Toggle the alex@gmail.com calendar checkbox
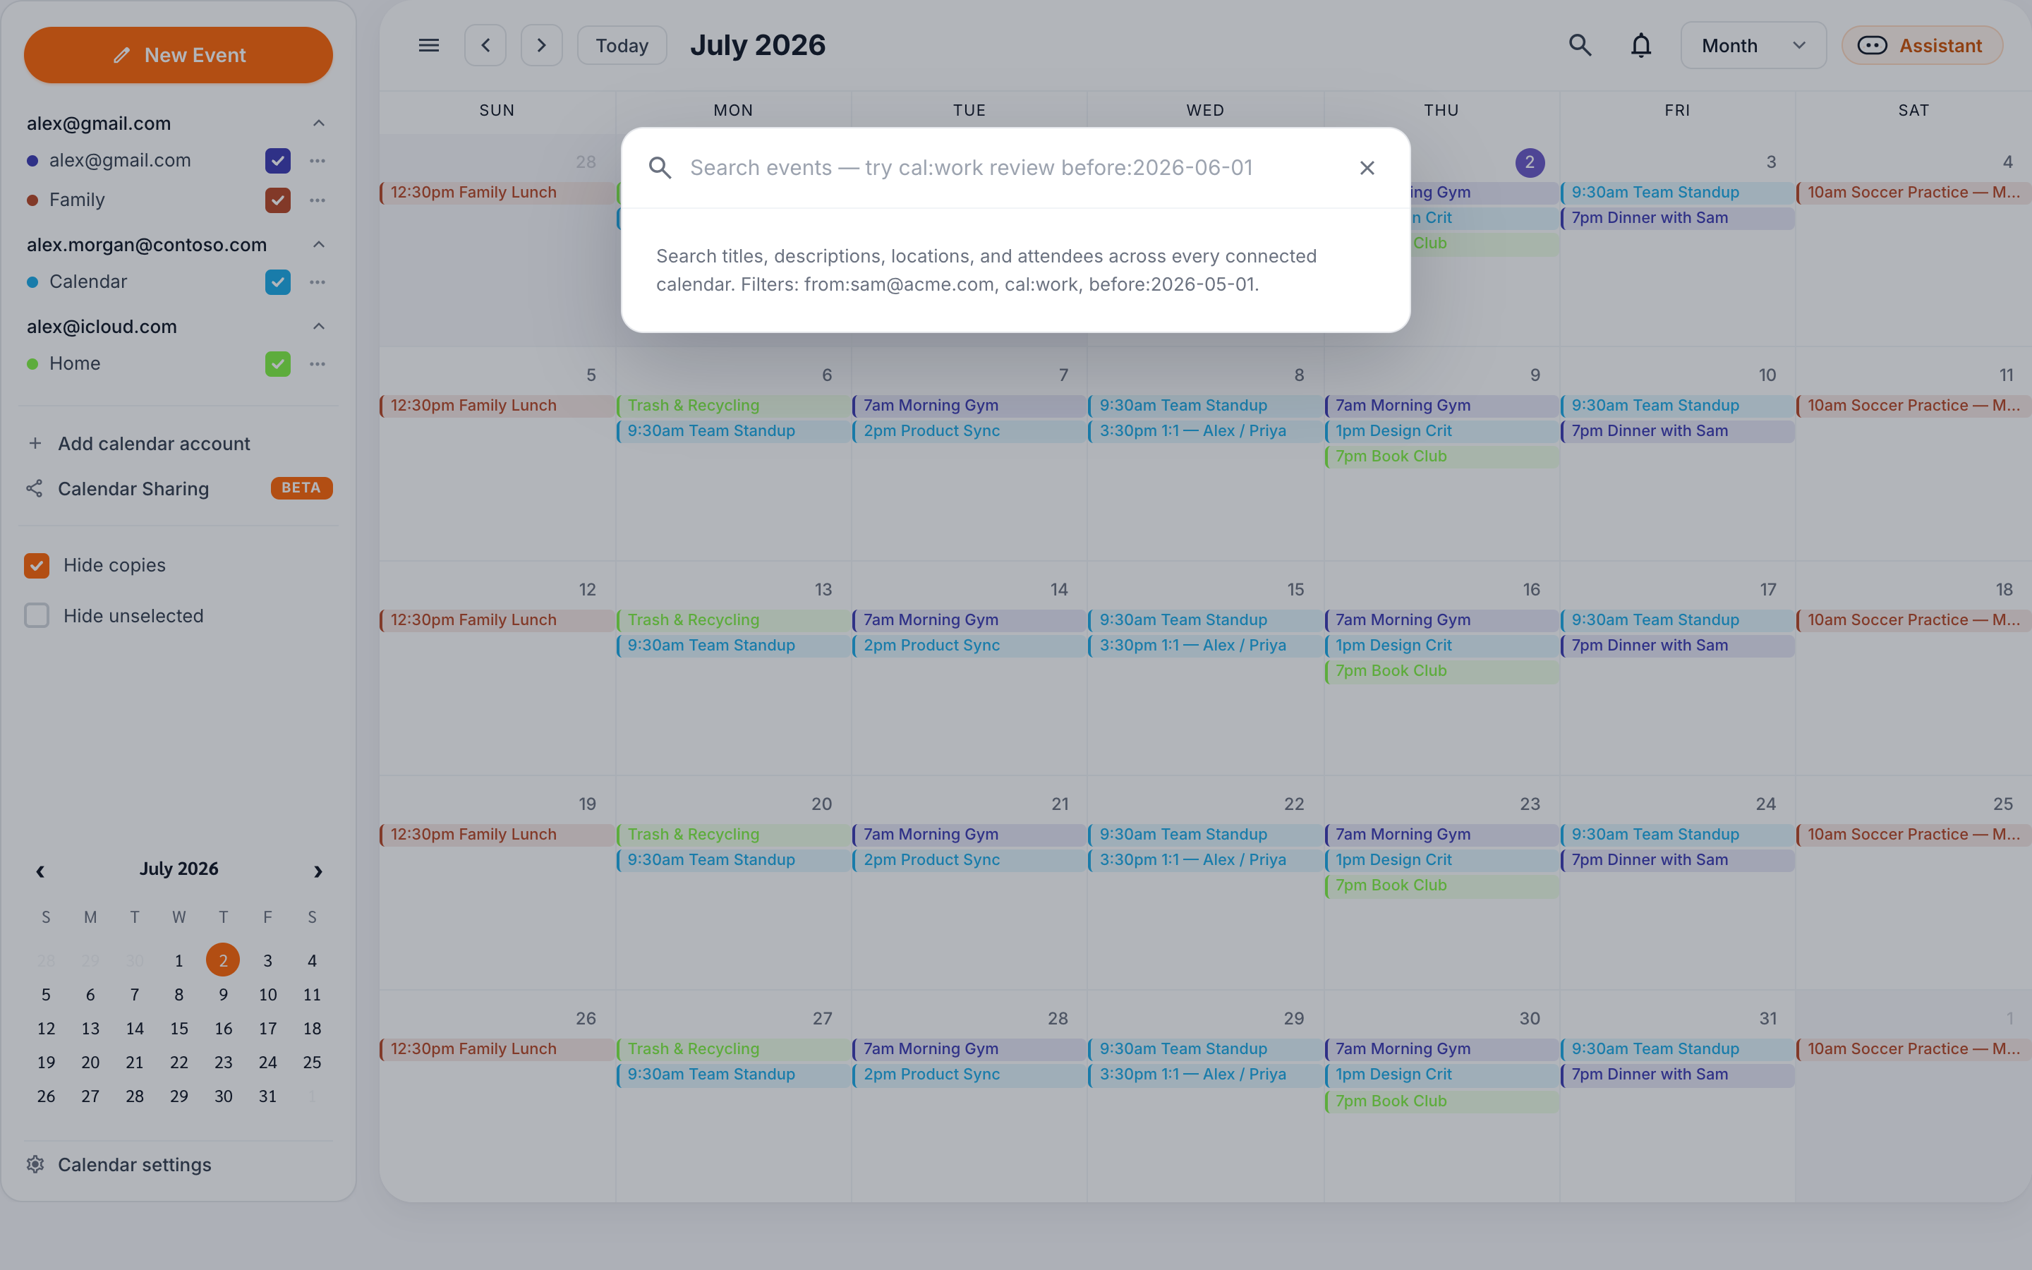Screen dimensions: 2032x1270 [x=278, y=160]
